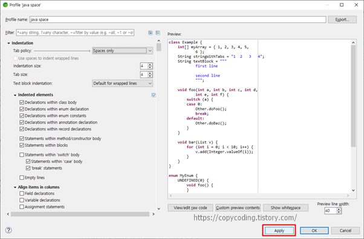
Task: Enable Statements within 'switch' body checkbox
Action: click(22, 155)
